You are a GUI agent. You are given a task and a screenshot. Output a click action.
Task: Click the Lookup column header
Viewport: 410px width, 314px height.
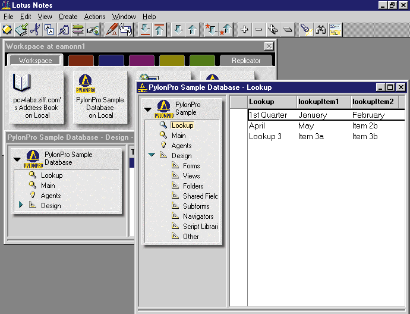tap(272, 102)
